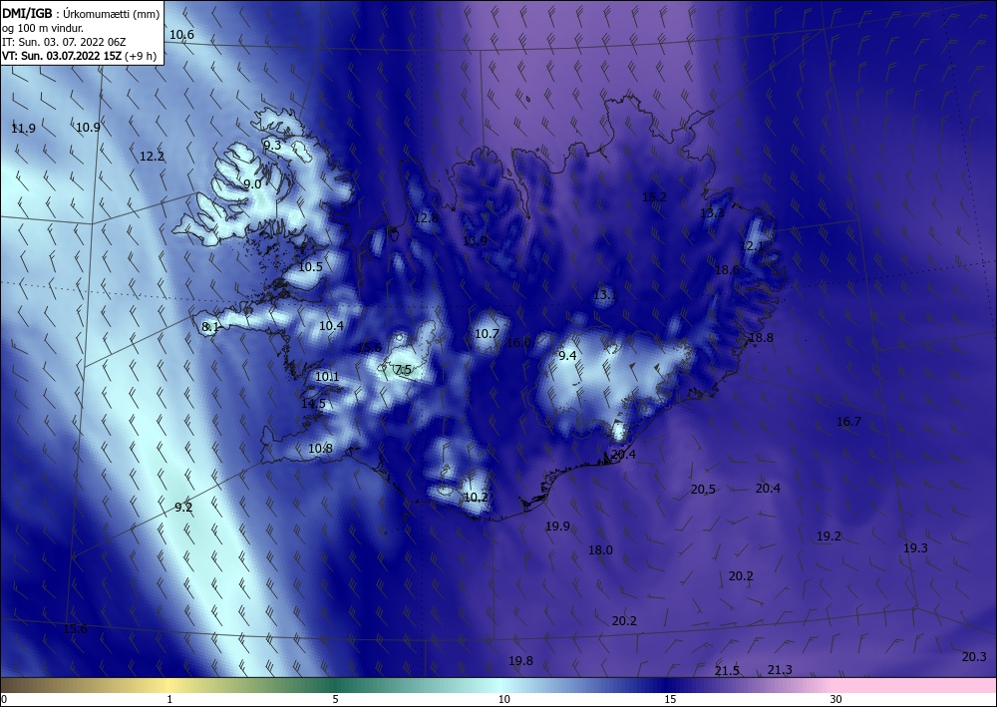Image resolution: width=997 pixels, height=707 pixels.
Task: Click the value 15.2 on the map
Action: coord(654,197)
